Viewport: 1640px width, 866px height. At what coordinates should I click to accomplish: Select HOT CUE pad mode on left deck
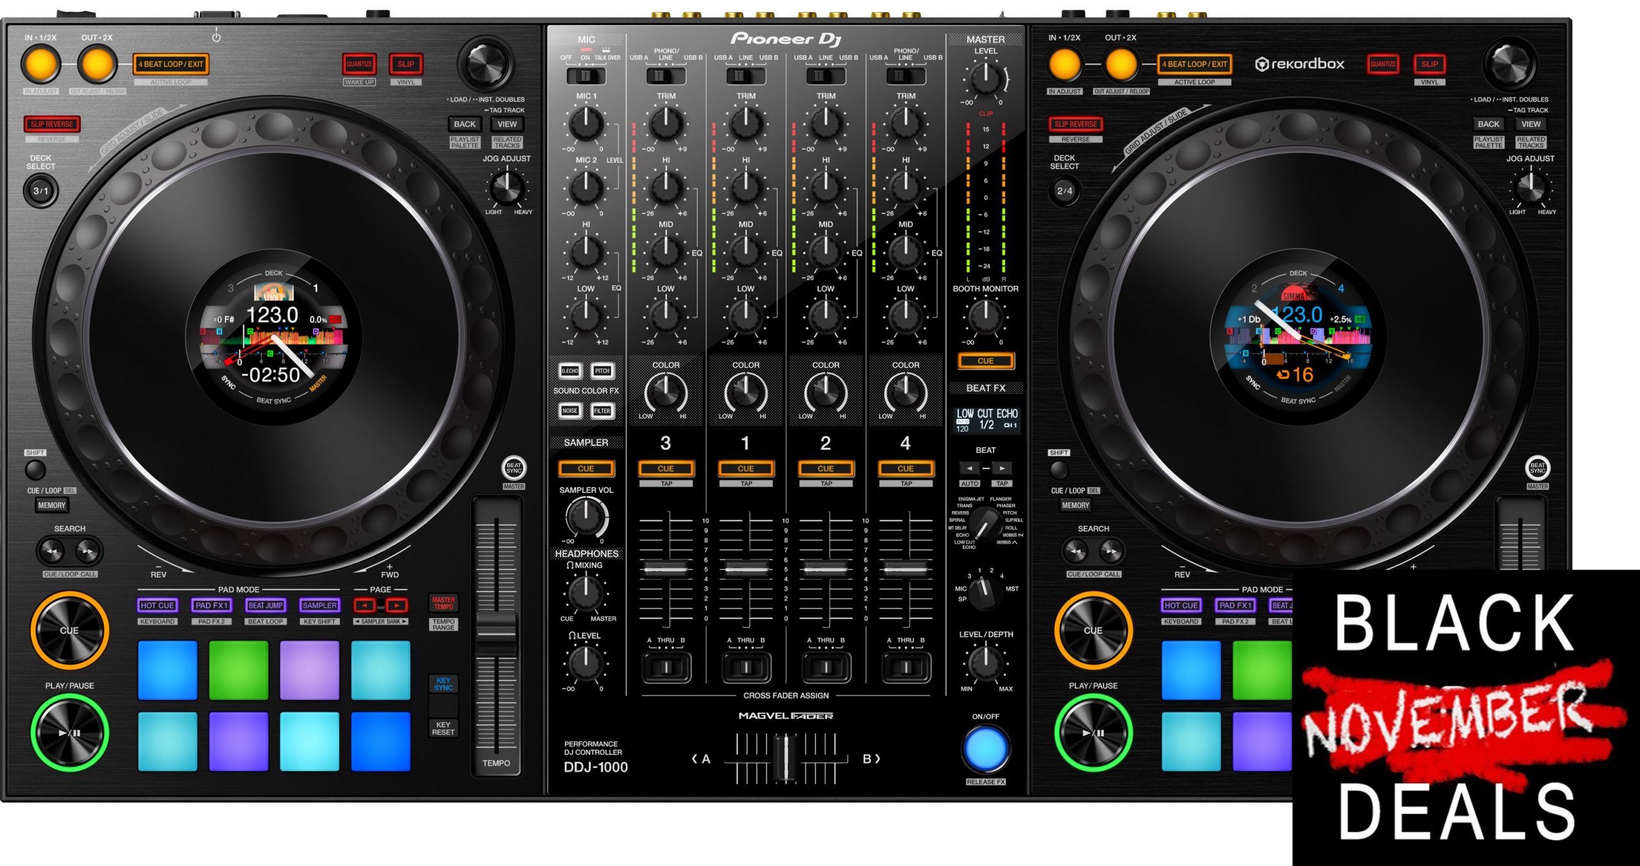pos(157,605)
